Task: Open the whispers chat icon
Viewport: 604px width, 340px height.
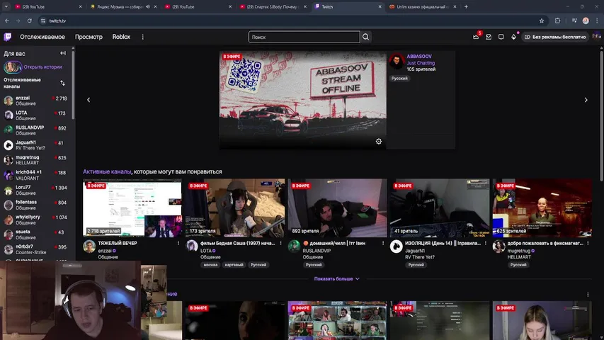Action: pyautogui.click(x=501, y=37)
